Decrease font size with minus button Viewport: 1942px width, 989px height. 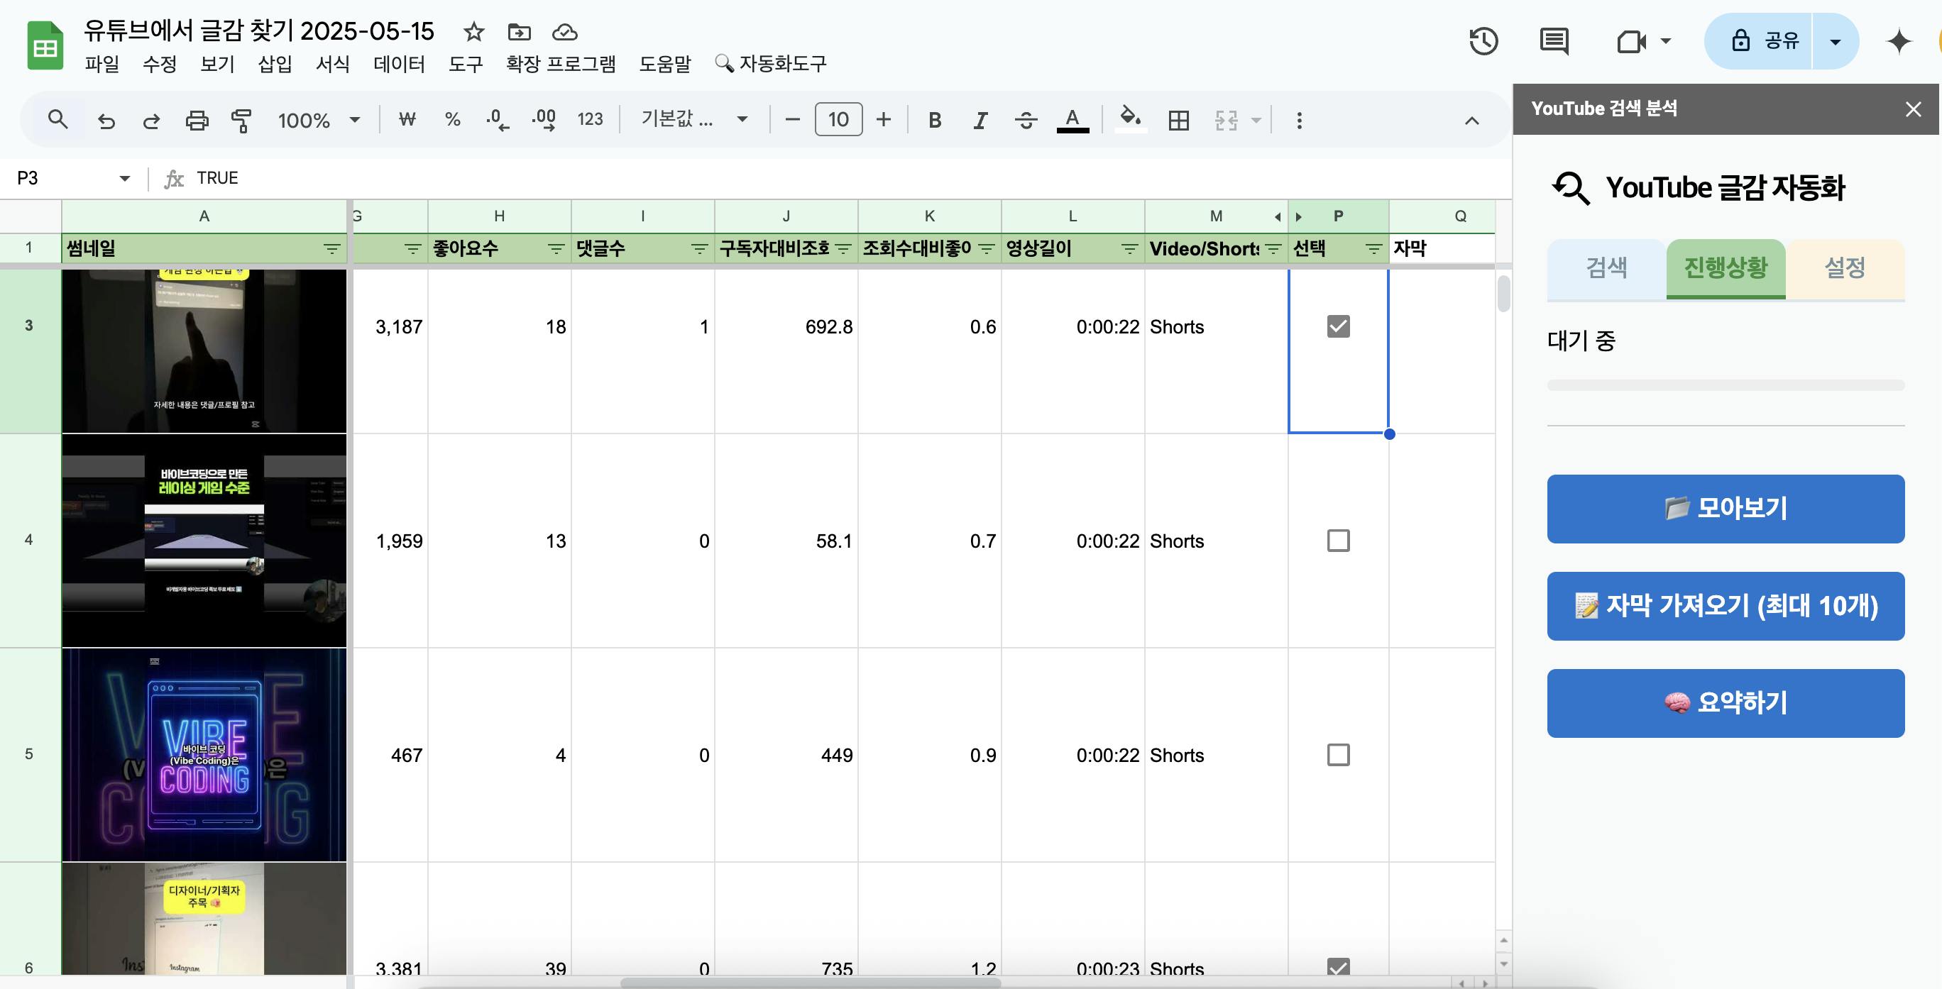pos(792,119)
